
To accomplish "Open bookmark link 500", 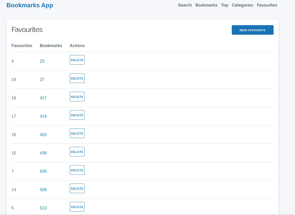I will 43,171.
